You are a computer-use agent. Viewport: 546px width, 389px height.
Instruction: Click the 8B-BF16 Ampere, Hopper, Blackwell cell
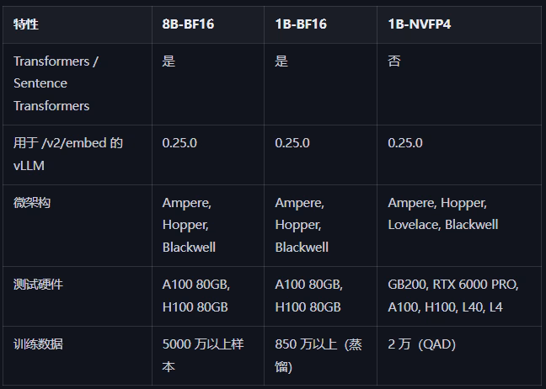pos(189,225)
